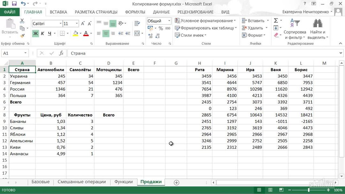Toggle align text left
Screen dimensions: 345x194
(99, 34)
